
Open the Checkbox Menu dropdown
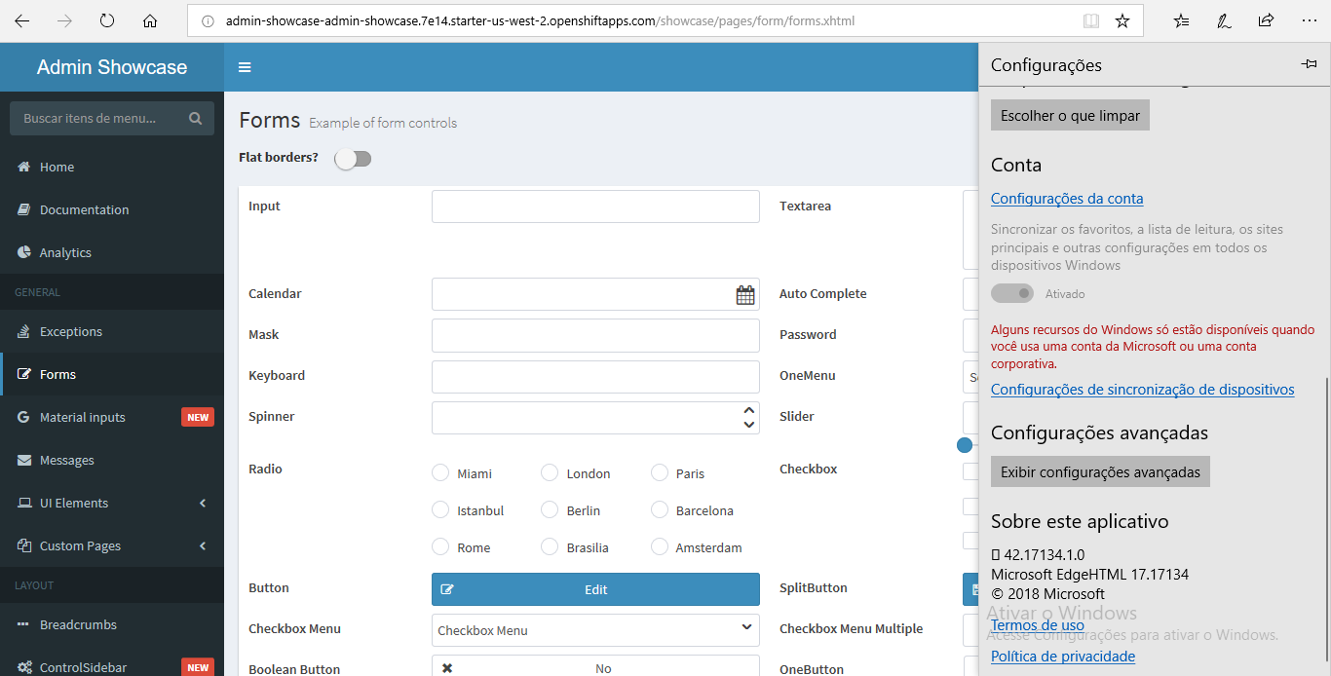click(x=595, y=630)
